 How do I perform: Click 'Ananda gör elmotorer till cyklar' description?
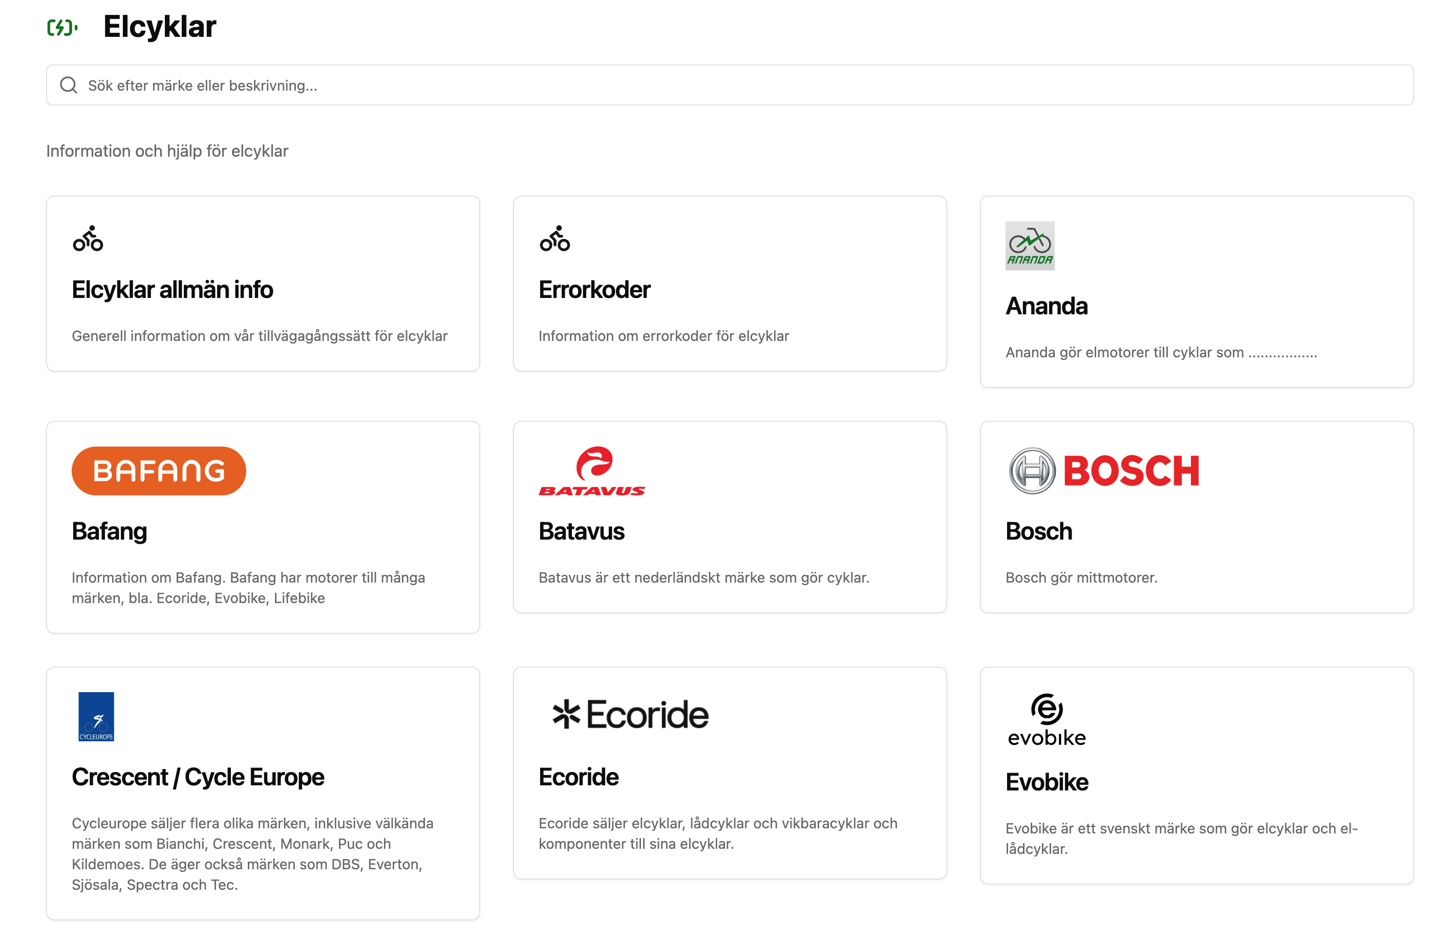pyautogui.click(x=1162, y=353)
